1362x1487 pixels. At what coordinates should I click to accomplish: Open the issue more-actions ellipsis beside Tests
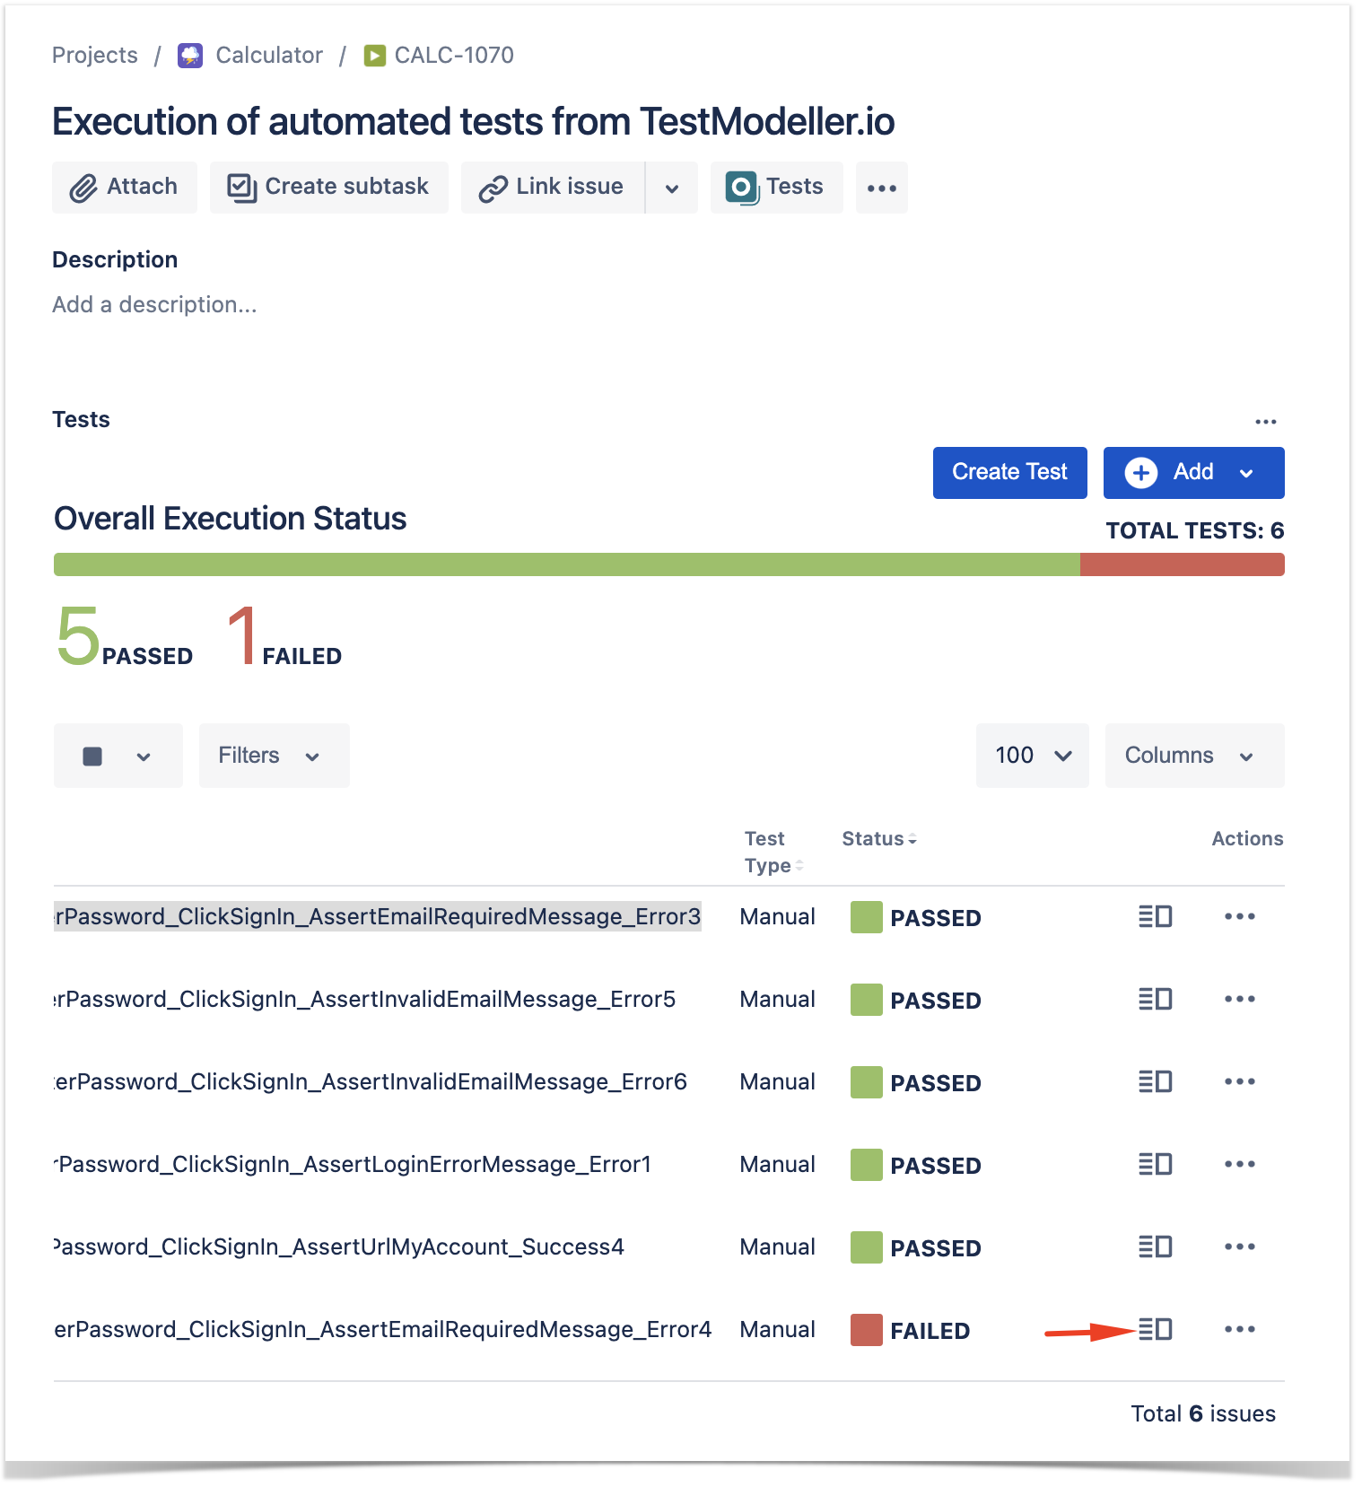click(x=882, y=188)
